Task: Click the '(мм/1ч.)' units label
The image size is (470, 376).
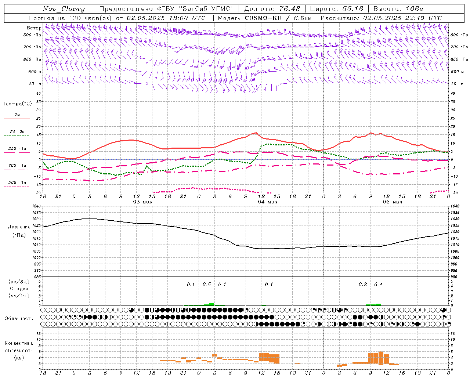Action: point(19,296)
